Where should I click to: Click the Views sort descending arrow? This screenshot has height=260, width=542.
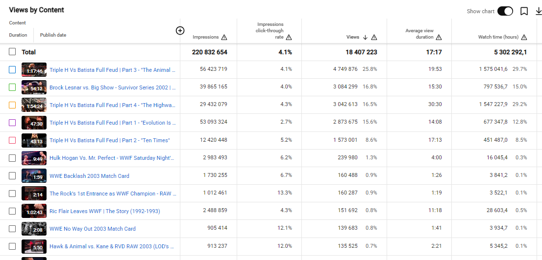pyautogui.click(x=366, y=37)
